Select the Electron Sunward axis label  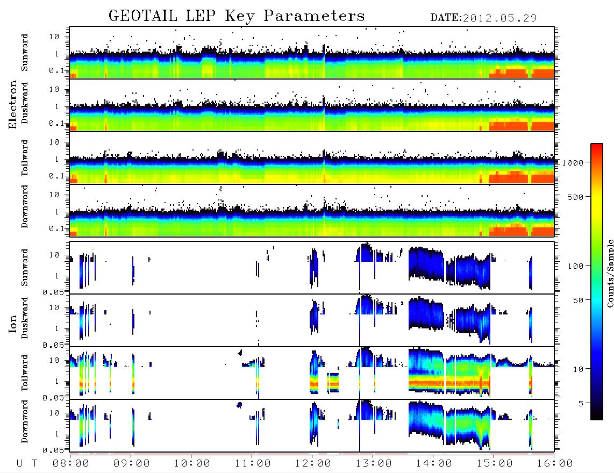click(25, 53)
